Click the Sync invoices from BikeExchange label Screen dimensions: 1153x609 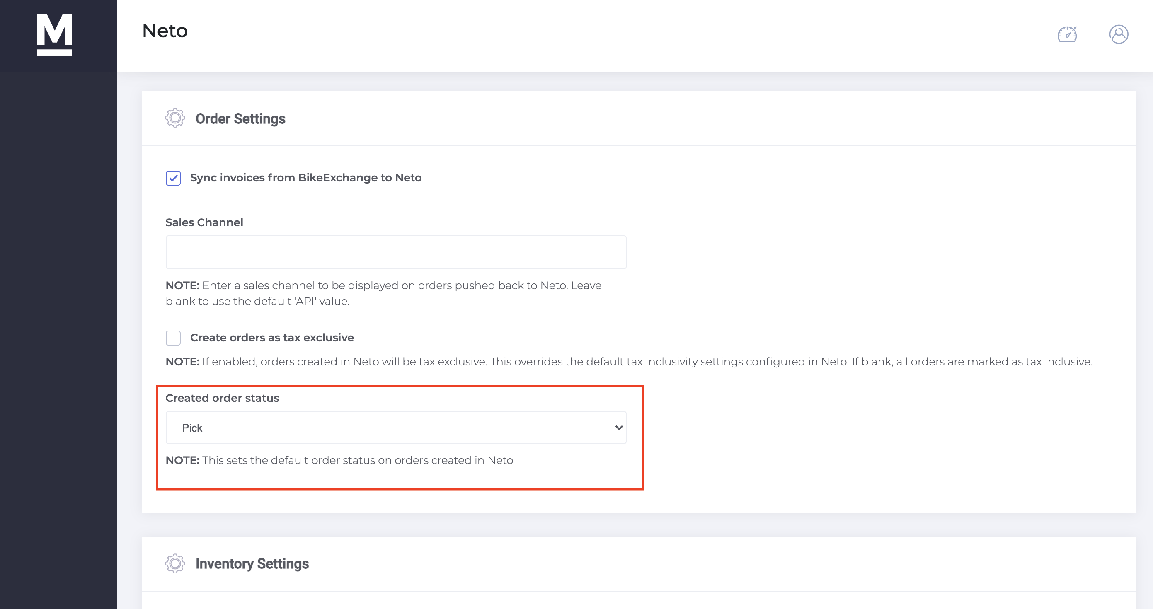[306, 178]
